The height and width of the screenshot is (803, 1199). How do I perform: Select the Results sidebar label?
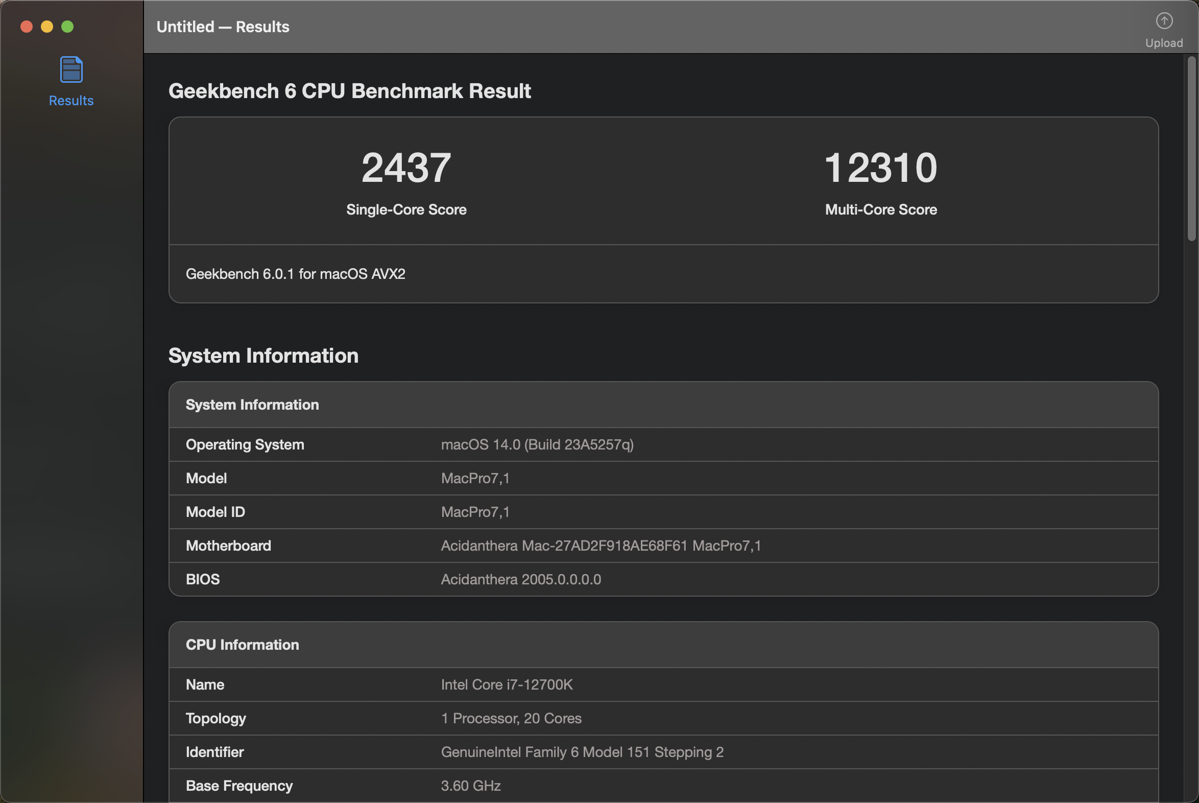(71, 100)
